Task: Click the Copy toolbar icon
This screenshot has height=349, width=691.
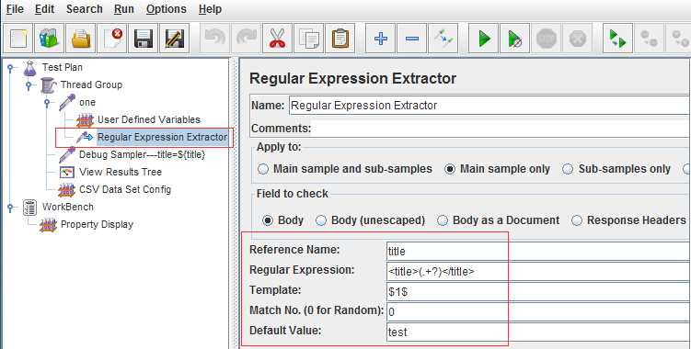Action: (308, 39)
